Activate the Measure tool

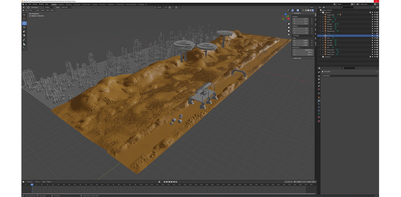[x=24, y=44]
